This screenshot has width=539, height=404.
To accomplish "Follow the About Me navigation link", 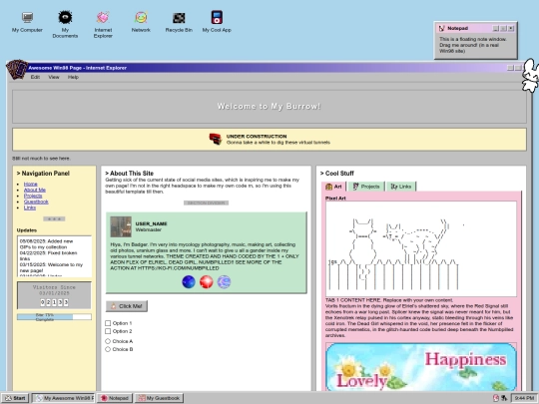I will (x=35, y=190).
